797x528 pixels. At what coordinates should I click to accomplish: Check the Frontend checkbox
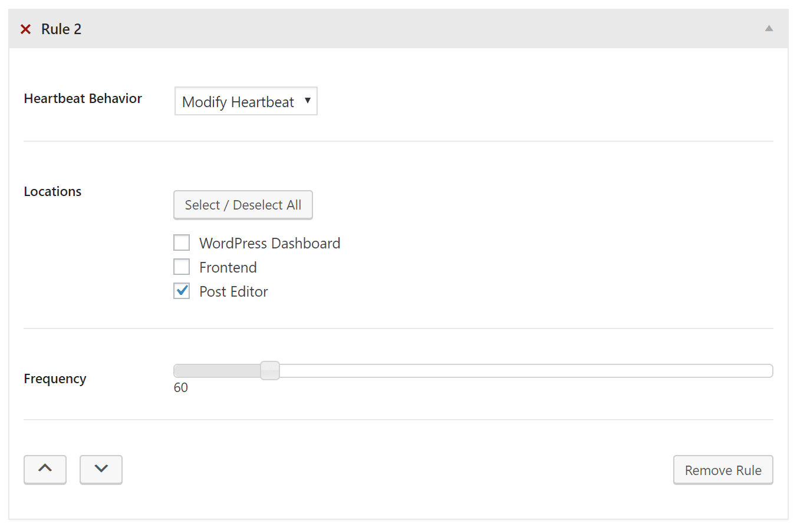(x=182, y=267)
